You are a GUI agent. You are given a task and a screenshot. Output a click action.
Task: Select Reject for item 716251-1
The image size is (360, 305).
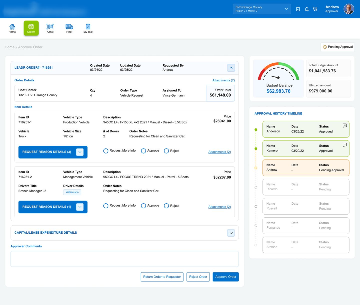tap(166, 151)
